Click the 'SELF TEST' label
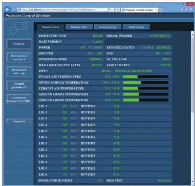 click(x=115, y=181)
